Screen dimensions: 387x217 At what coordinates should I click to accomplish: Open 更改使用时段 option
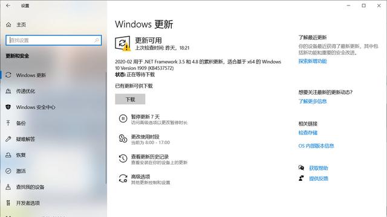click(x=145, y=139)
